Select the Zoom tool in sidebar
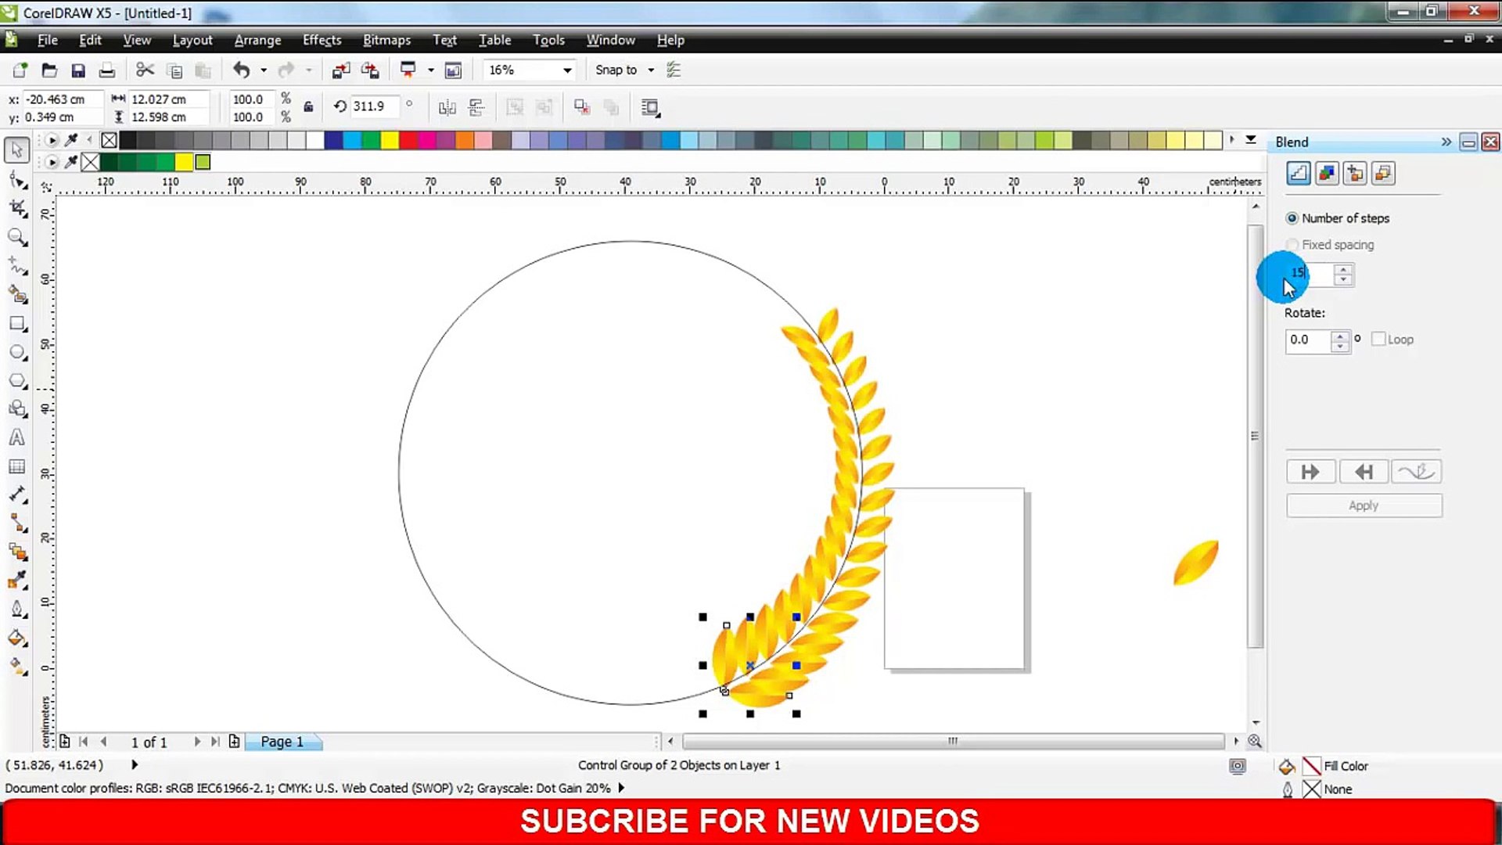 tap(17, 237)
